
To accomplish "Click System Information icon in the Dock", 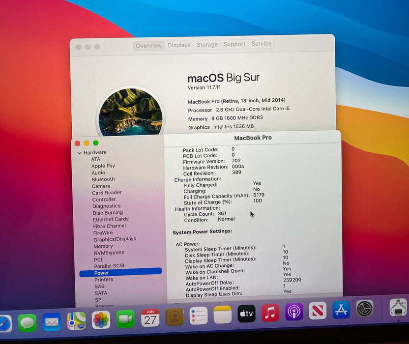I will [x=398, y=308].
